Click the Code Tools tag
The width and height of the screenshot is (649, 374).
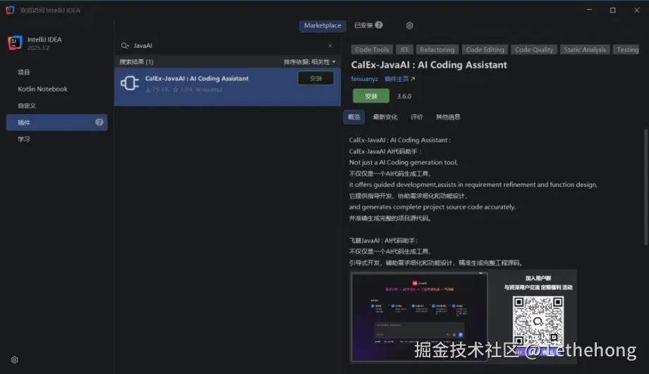372,49
